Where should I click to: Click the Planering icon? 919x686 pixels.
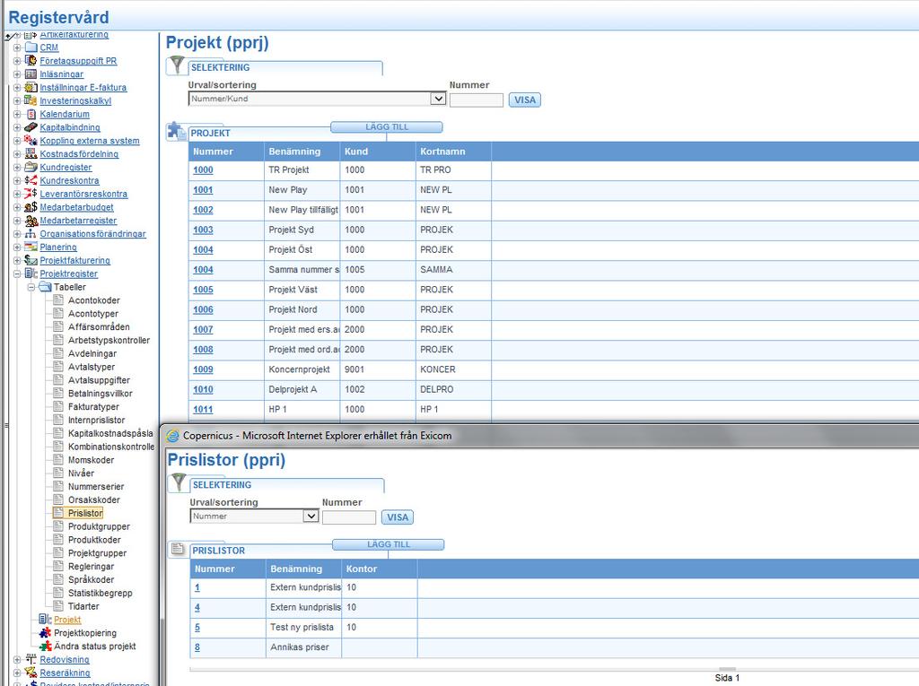31,247
